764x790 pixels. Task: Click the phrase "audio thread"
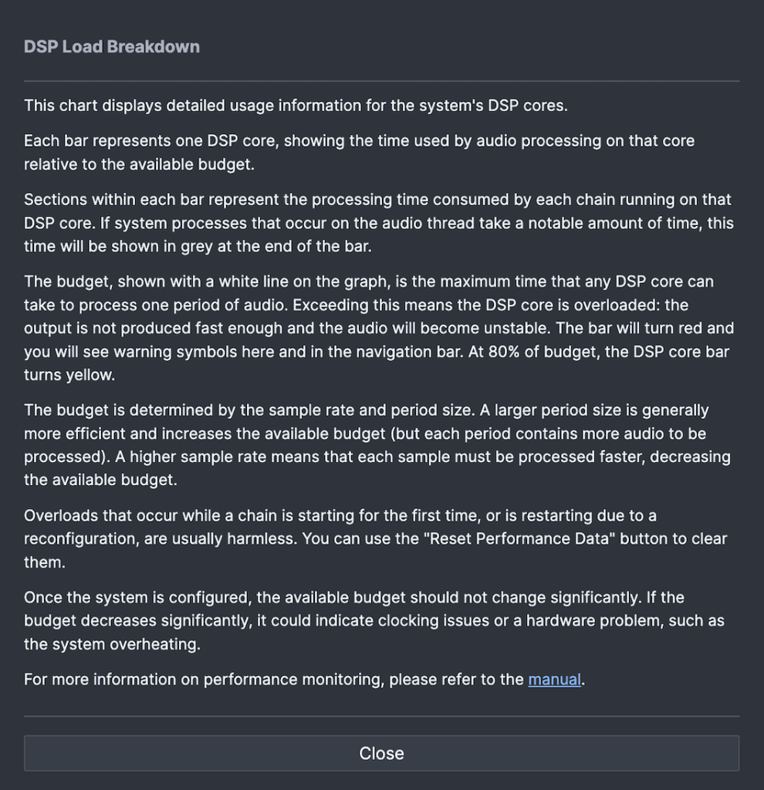pos(488,223)
